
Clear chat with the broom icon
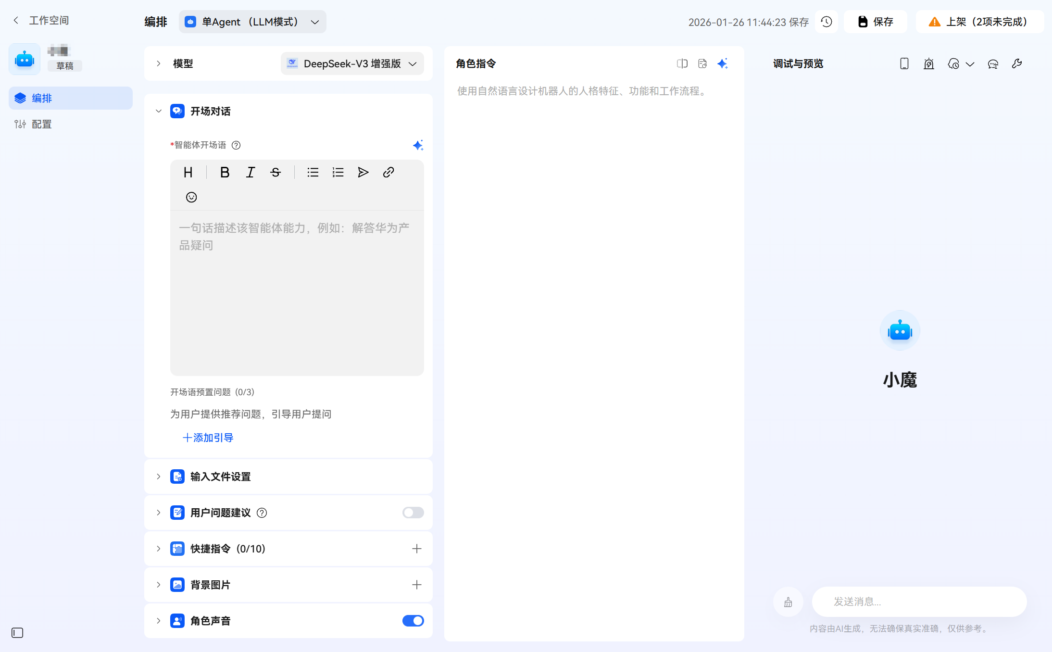point(788,602)
